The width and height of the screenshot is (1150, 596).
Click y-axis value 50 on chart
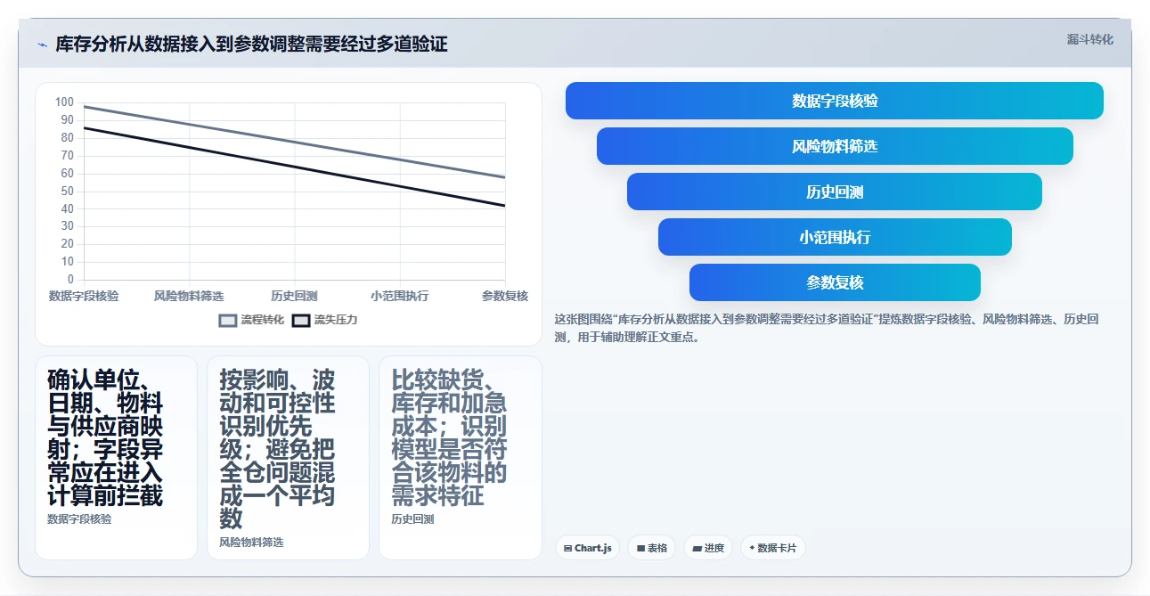(68, 191)
